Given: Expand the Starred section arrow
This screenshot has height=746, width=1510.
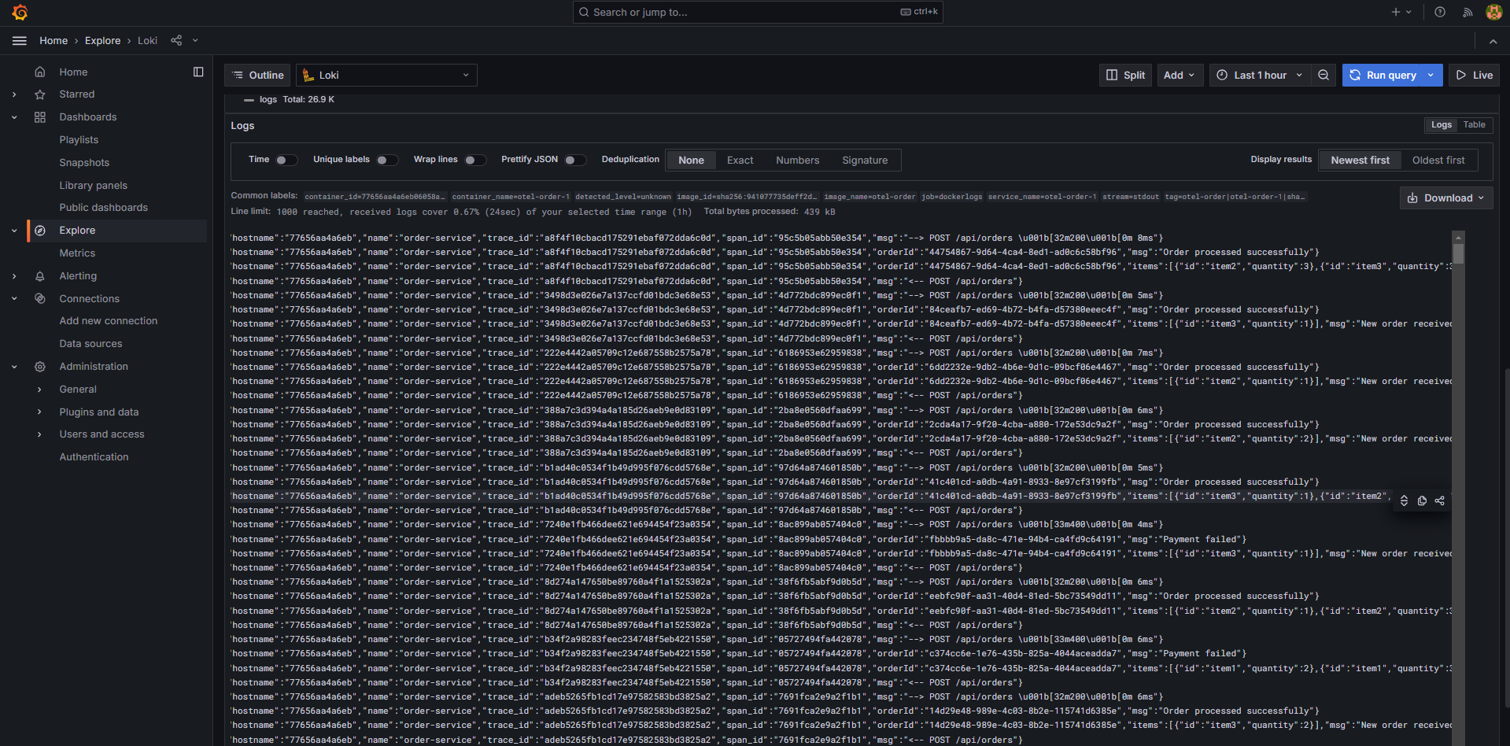Looking at the screenshot, I should (x=14, y=94).
